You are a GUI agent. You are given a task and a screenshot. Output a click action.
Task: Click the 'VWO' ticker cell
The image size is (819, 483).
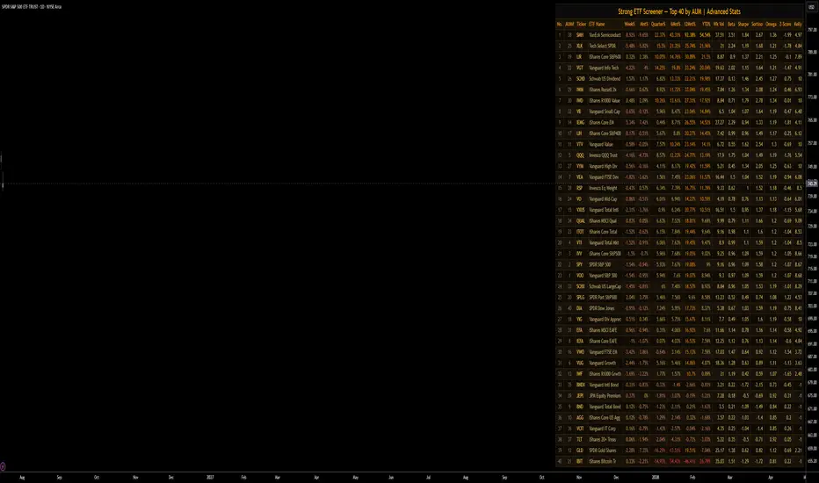(580, 352)
